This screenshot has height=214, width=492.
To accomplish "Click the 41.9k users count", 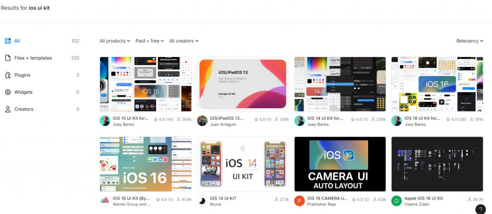I will 186,199.
